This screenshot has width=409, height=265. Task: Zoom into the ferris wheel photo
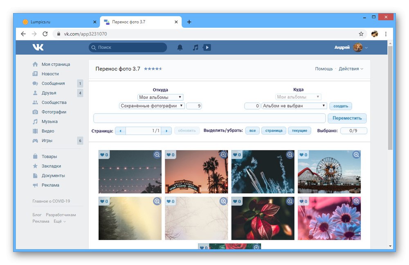[x=356, y=155]
